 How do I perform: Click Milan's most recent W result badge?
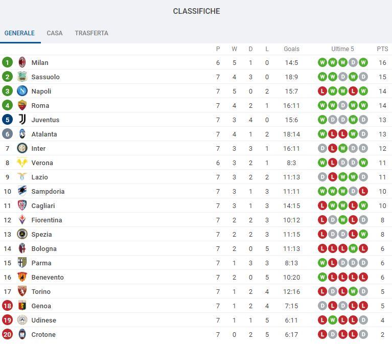(x=363, y=62)
